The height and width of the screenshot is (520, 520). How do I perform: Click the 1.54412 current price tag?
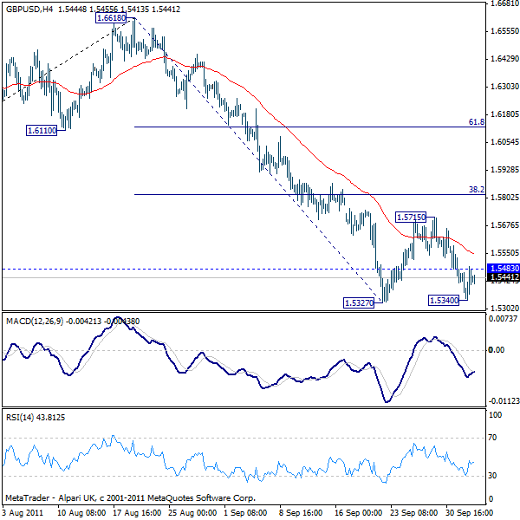point(504,277)
